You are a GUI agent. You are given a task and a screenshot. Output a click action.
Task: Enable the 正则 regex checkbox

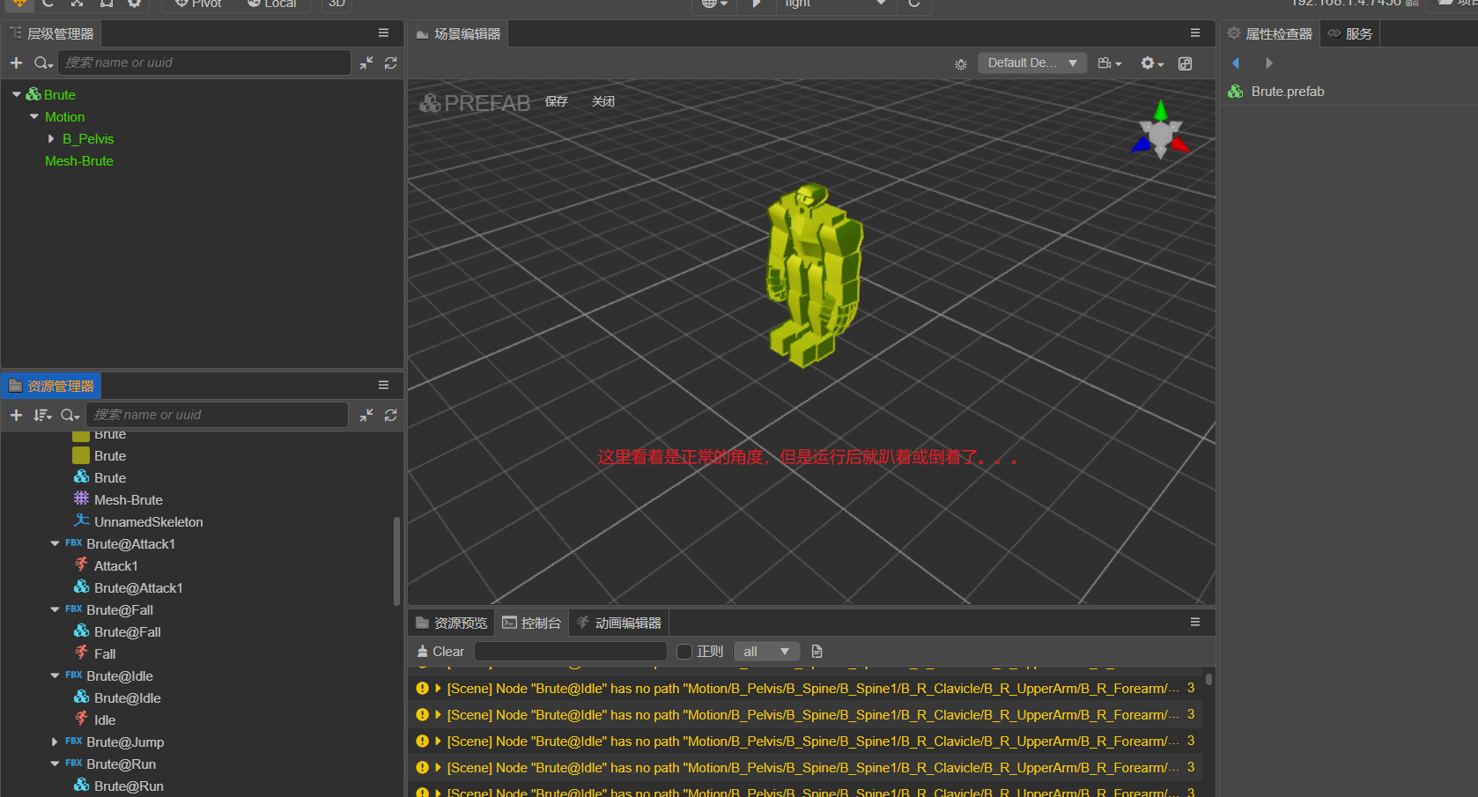684,652
